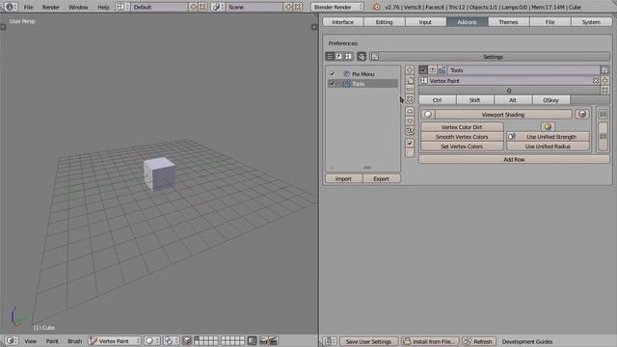Move the selected item up
The image size is (617, 347).
(410, 112)
